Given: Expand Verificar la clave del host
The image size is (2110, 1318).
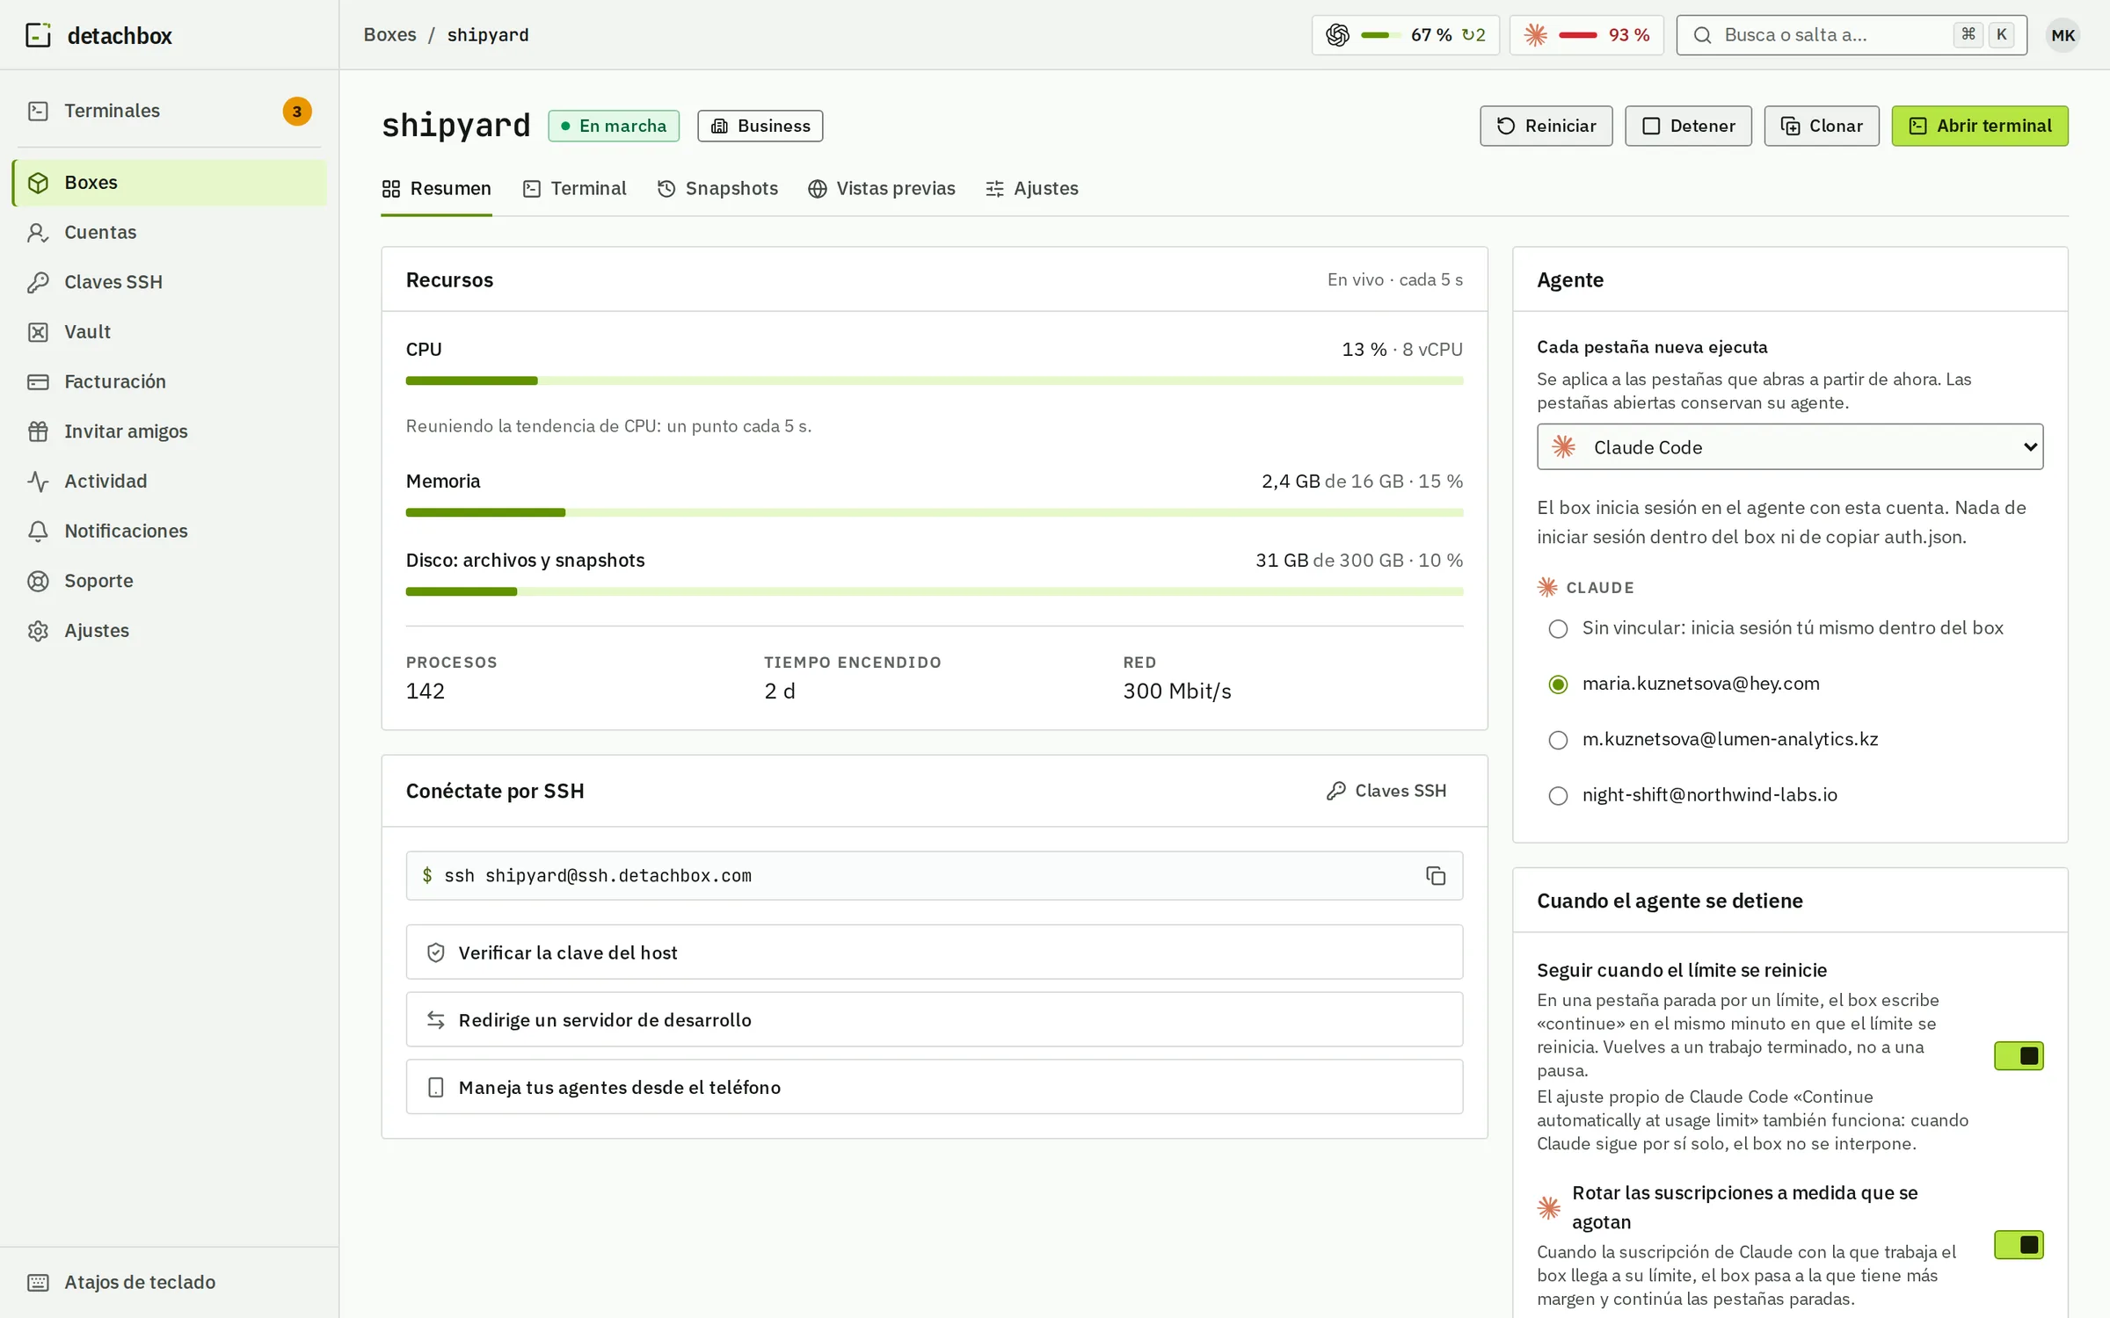Looking at the screenshot, I should pyautogui.click(x=934, y=952).
